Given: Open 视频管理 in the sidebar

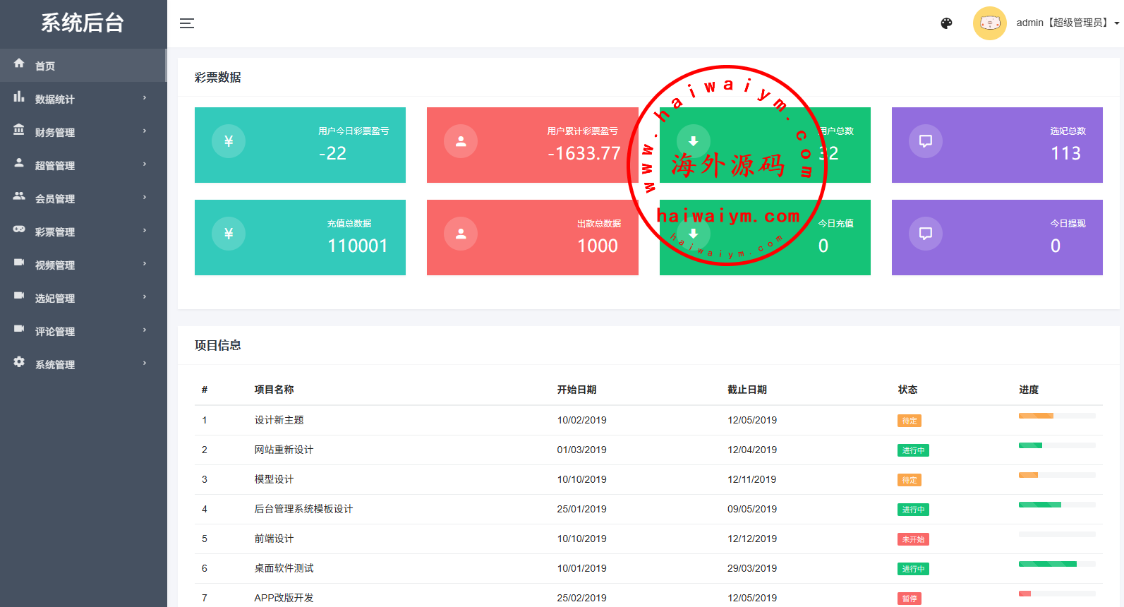Looking at the screenshot, I should (x=55, y=265).
